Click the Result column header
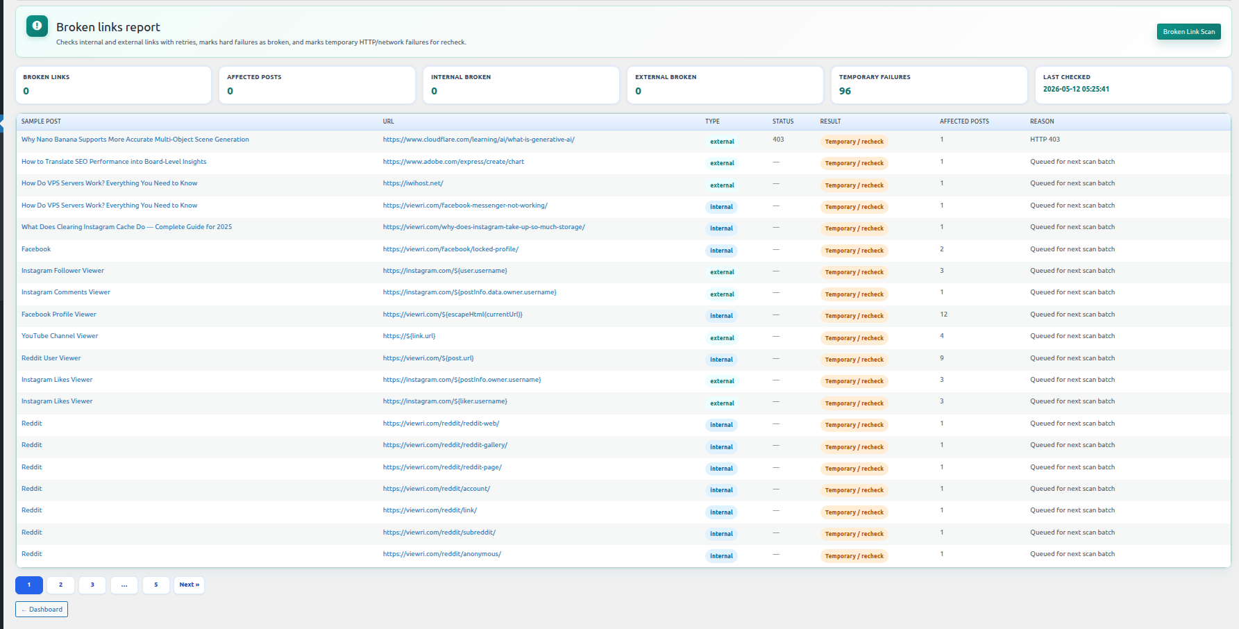Viewport: 1239px width, 629px height. (x=830, y=121)
